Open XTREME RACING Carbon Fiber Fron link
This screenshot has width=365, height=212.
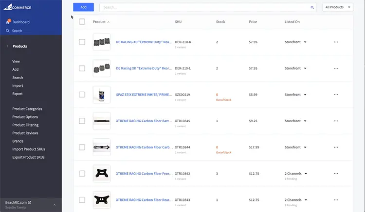(x=145, y=174)
